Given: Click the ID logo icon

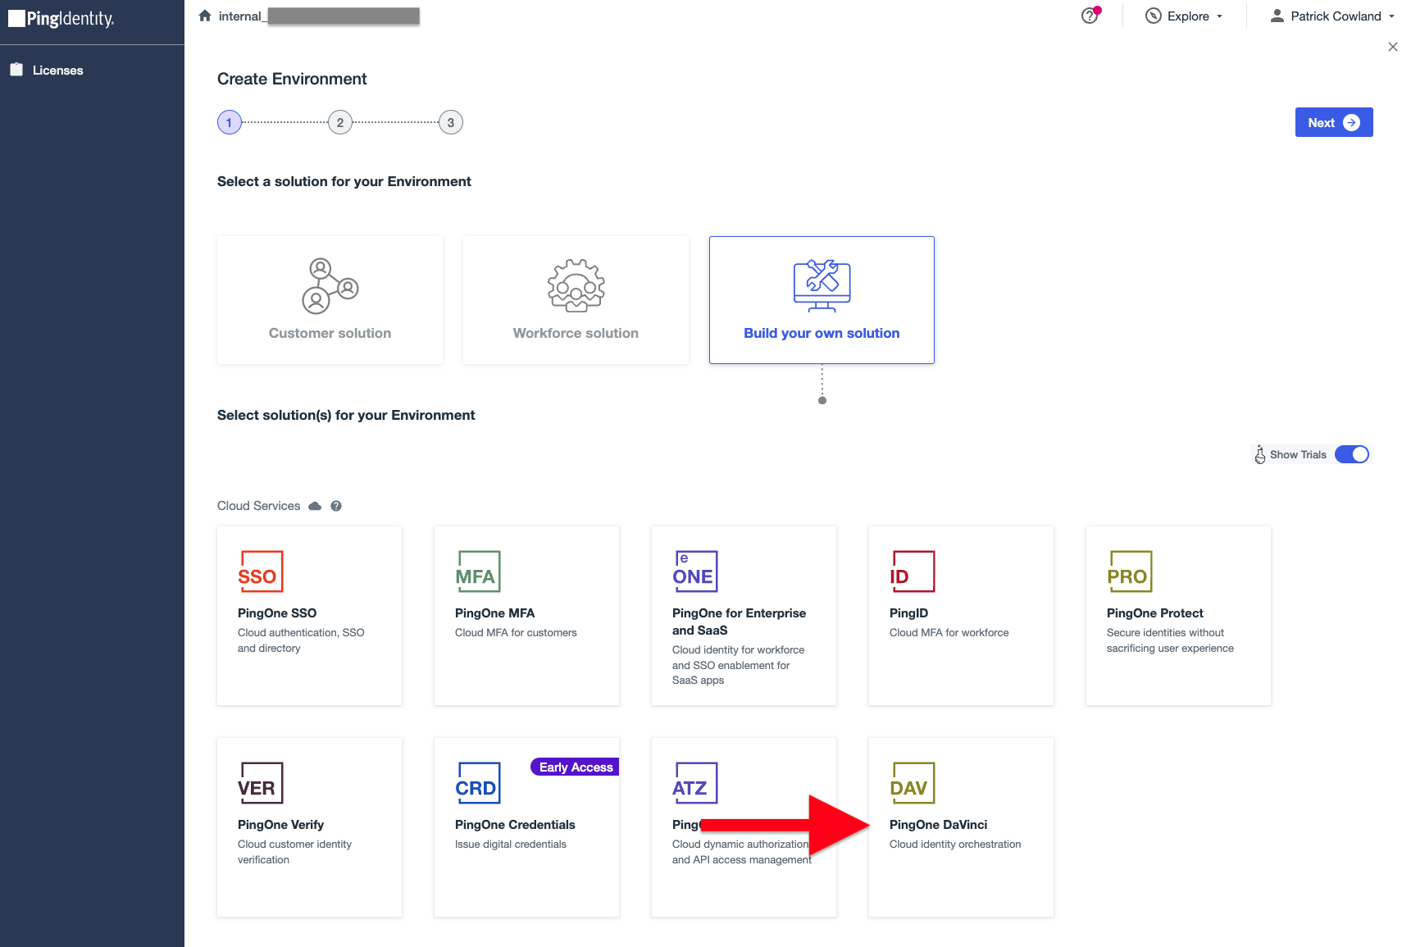Looking at the screenshot, I should (x=912, y=571).
